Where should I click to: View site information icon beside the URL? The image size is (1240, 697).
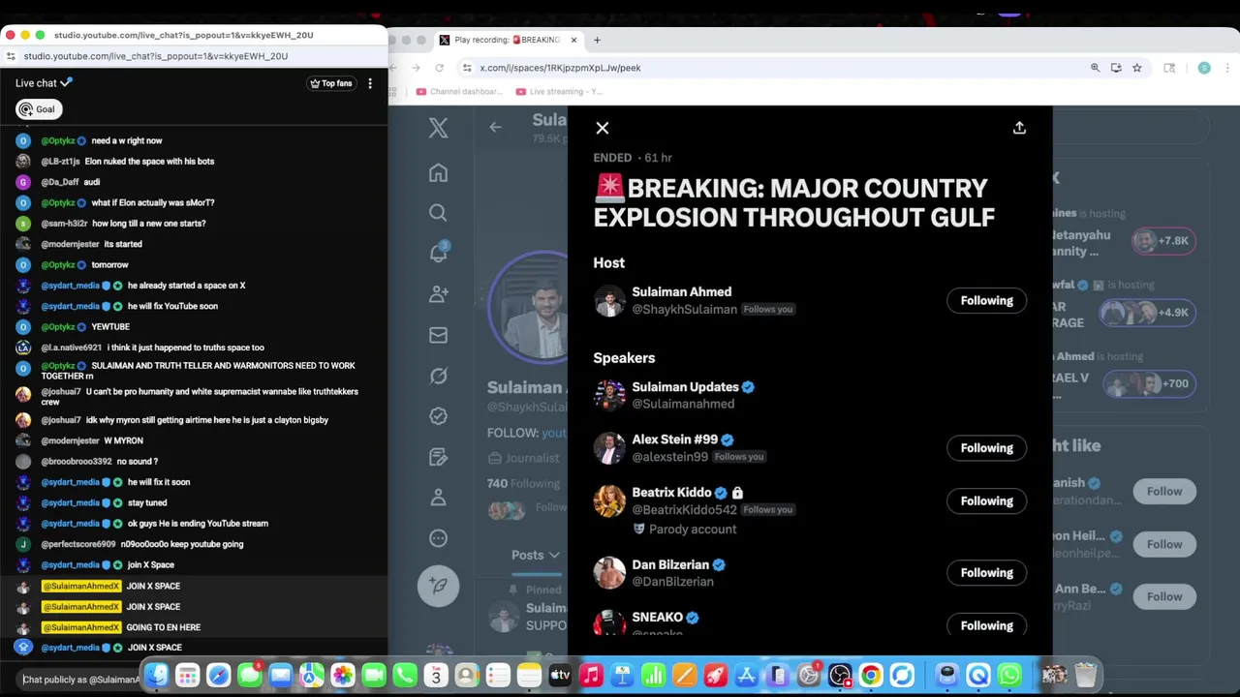coord(467,68)
